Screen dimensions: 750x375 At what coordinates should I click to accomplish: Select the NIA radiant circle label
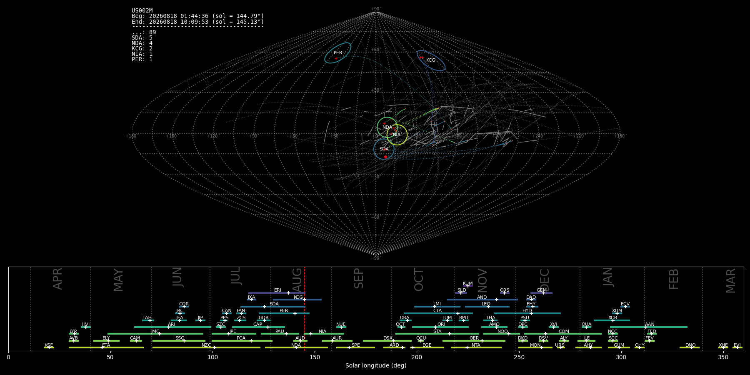pyautogui.click(x=397, y=135)
